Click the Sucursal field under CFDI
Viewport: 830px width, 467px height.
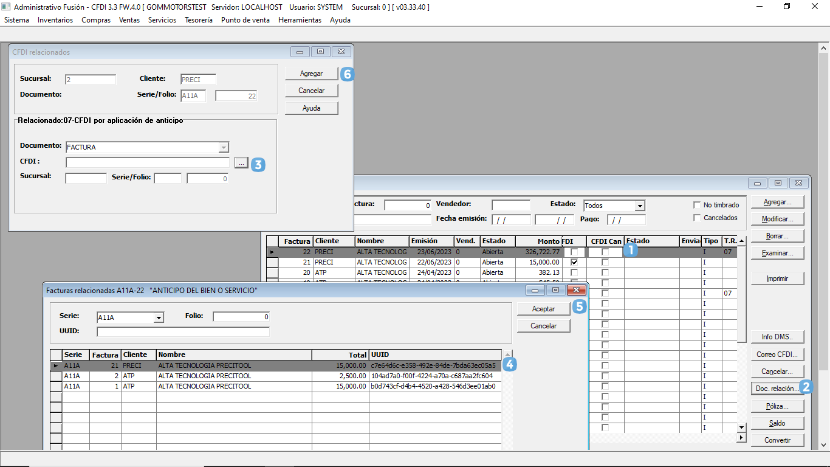(x=86, y=178)
